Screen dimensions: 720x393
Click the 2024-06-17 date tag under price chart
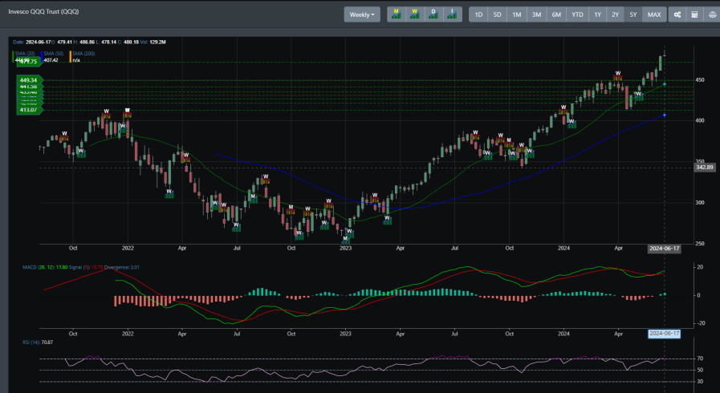coord(664,249)
